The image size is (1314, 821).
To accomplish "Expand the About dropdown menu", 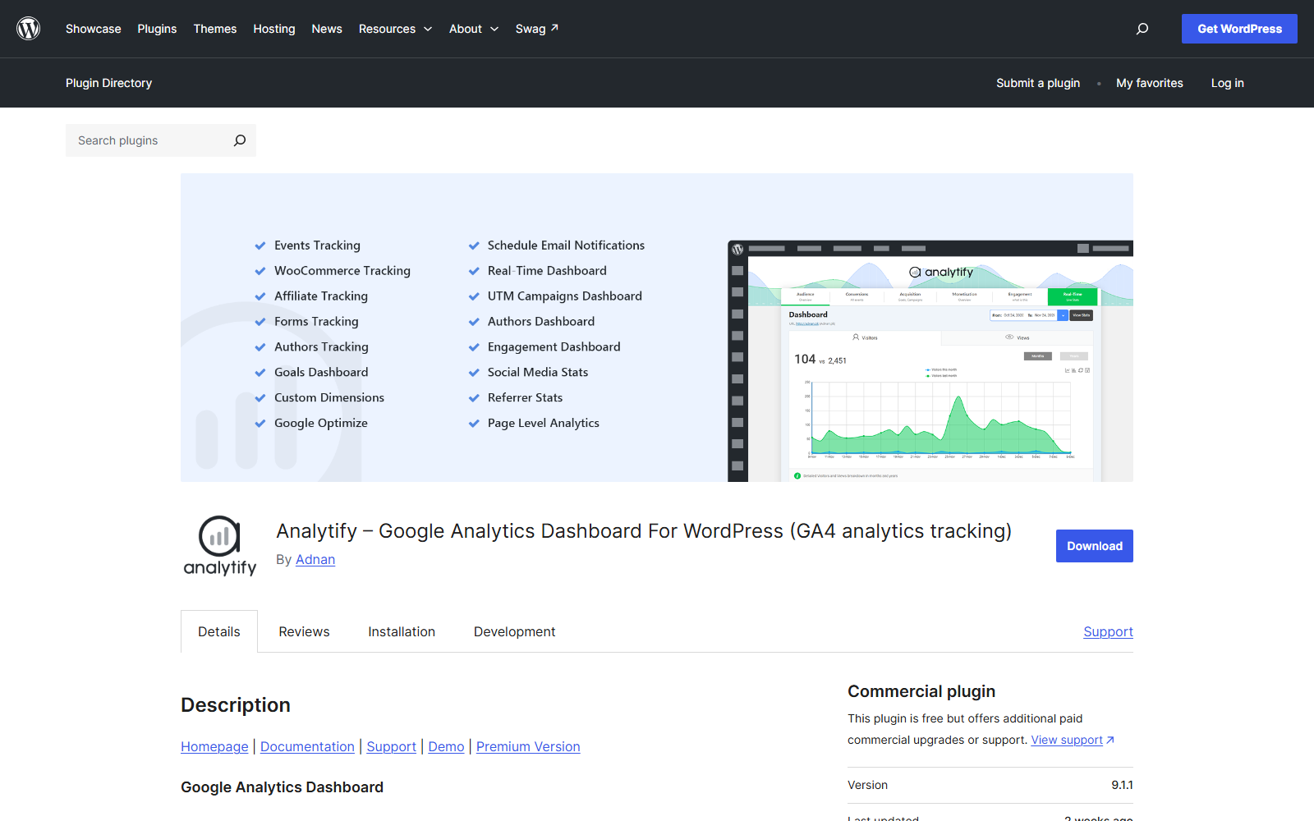I will tap(474, 29).
